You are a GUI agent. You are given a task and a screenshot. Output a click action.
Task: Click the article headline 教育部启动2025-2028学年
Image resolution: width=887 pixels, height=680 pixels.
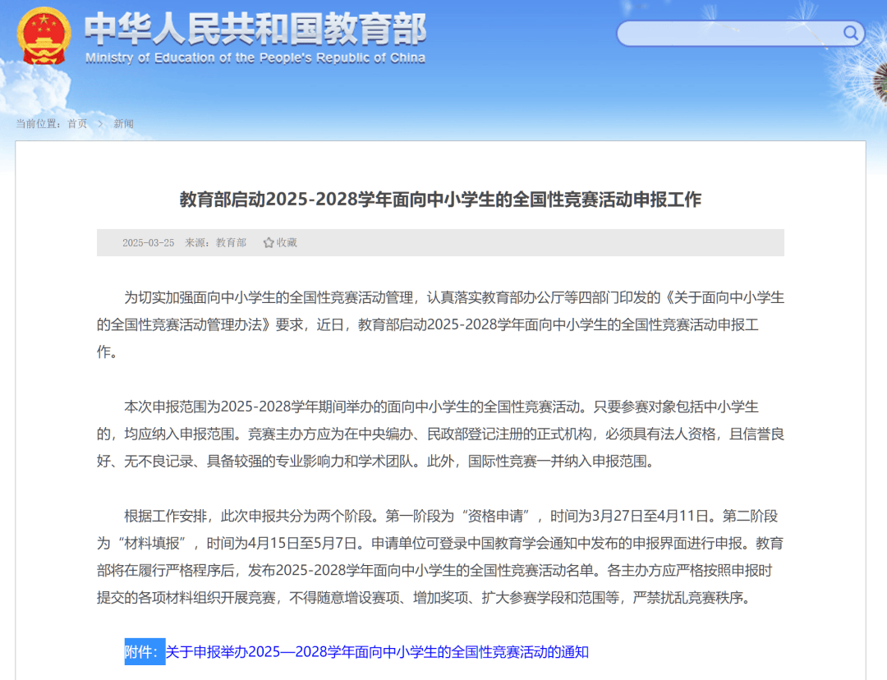[440, 199]
